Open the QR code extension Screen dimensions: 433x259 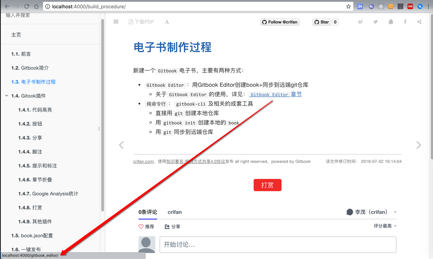pos(400,6)
